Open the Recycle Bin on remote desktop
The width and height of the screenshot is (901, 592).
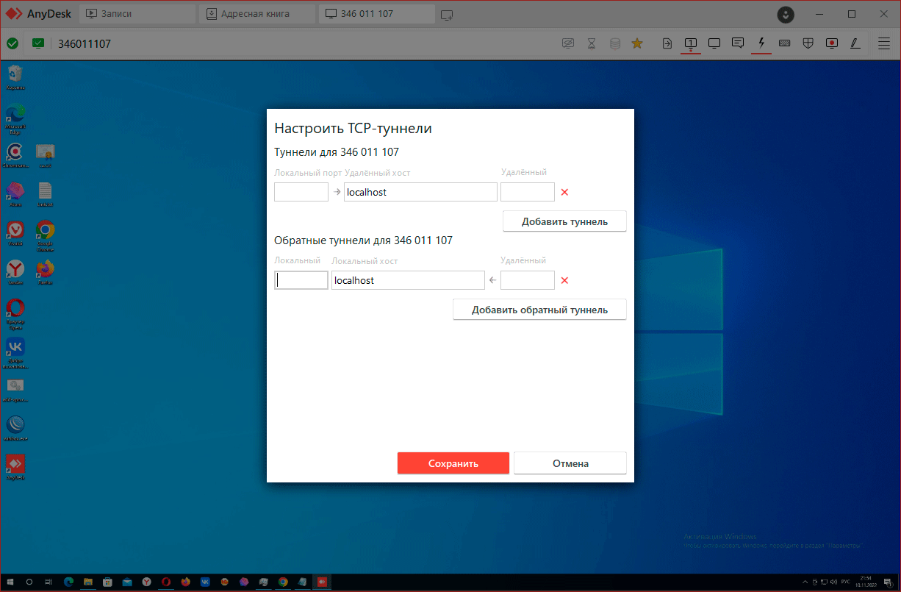click(x=15, y=76)
